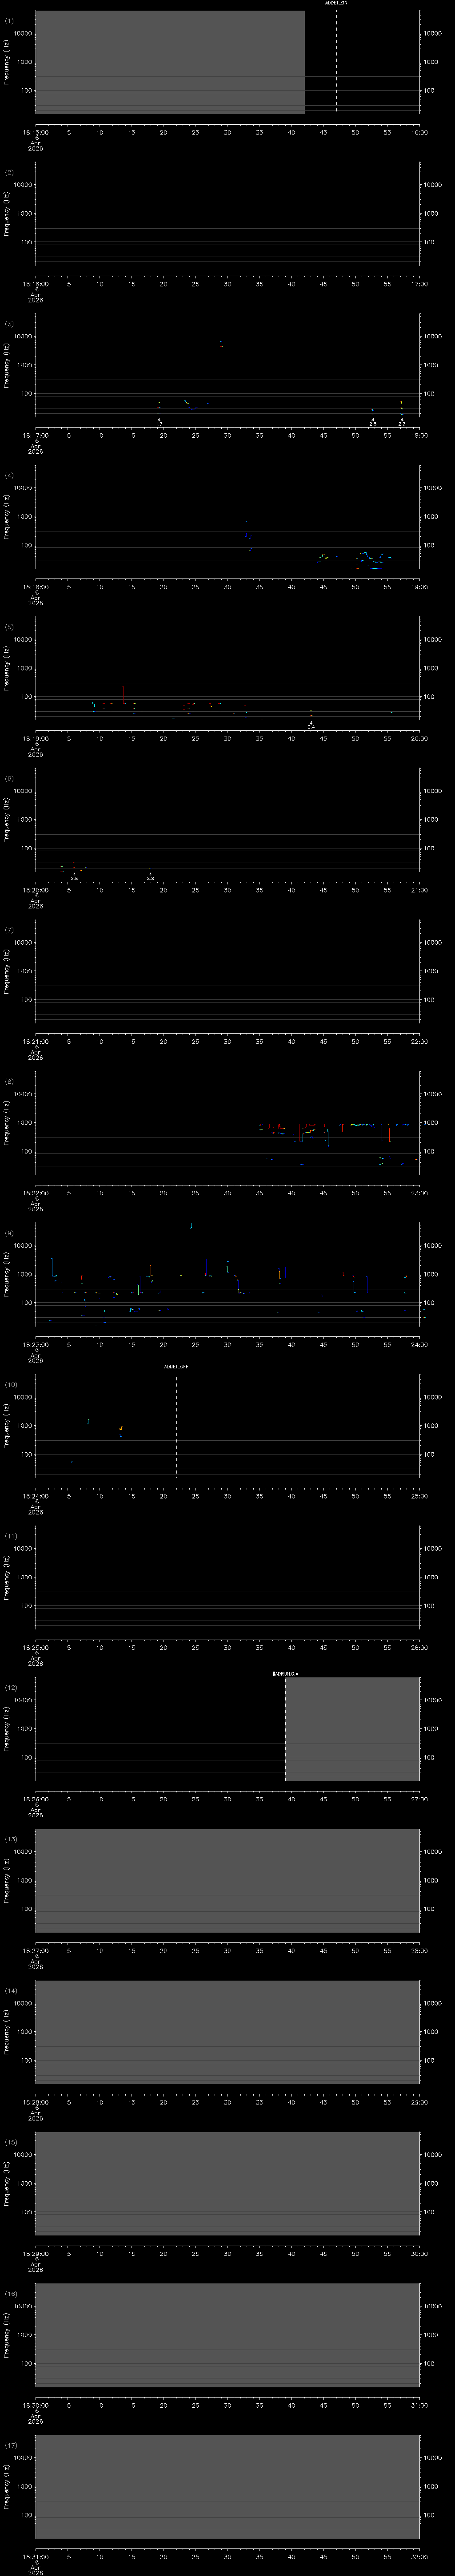Image resolution: width=455 pixels, height=2576 pixels.
Task: Click the gray shaded area in panel 12
Action: (x=352, y=1729)
